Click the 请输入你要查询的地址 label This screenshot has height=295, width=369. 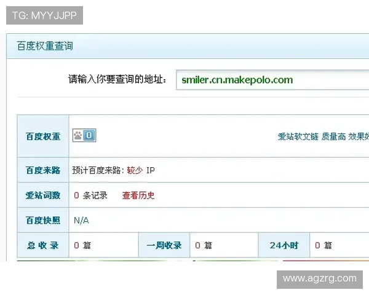117,79
